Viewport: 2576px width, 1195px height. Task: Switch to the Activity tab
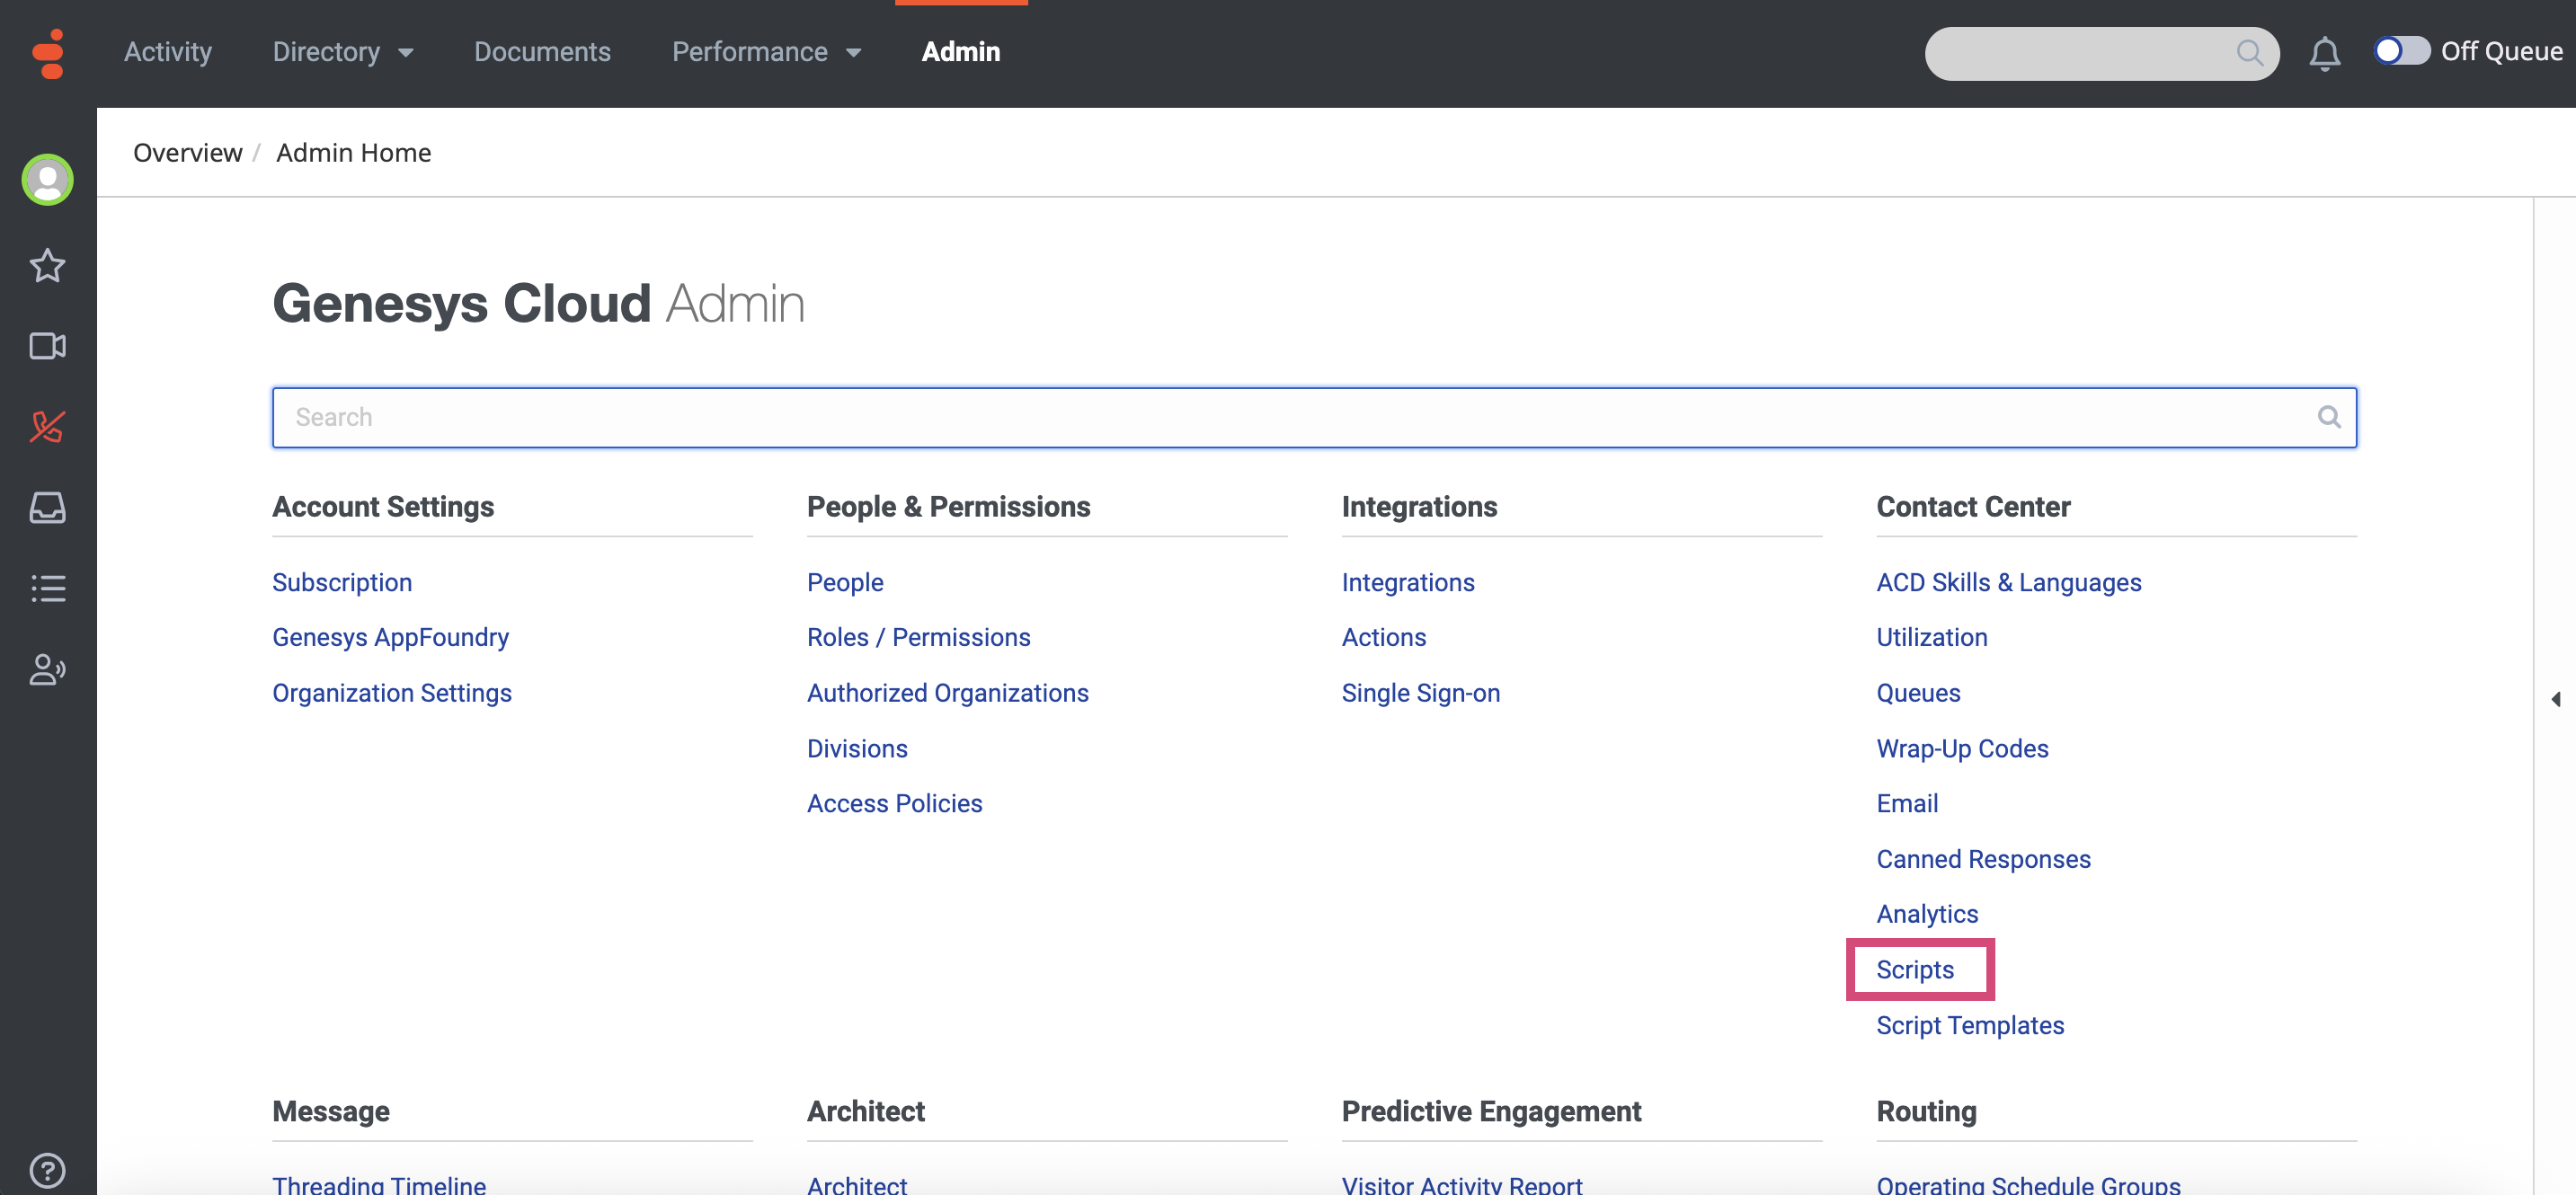(168, 52)
